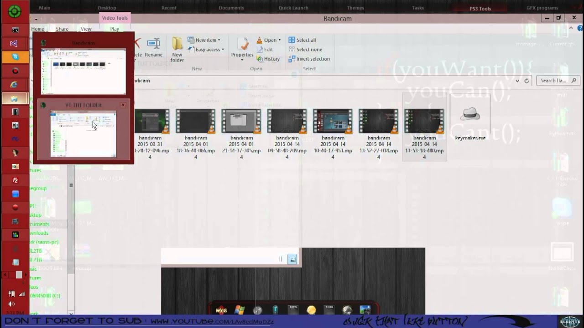Open FileZilla from the sidebar
584x328 pixels.
pos(15,180)
